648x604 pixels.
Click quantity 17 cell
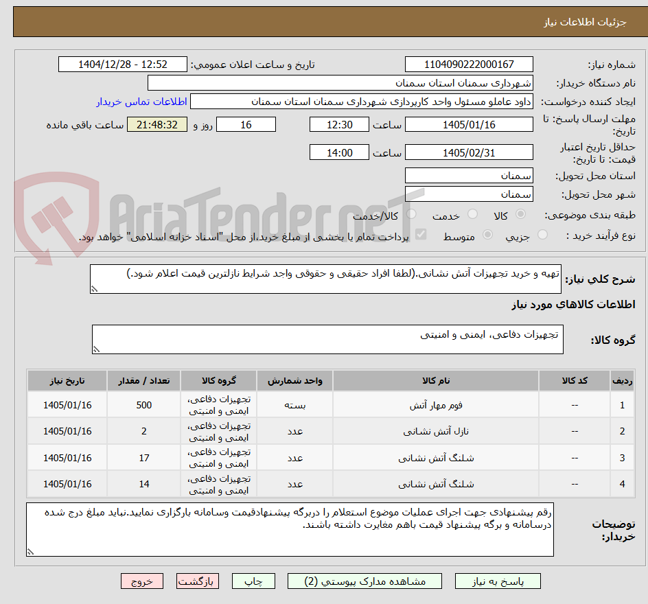click(144, 458)
